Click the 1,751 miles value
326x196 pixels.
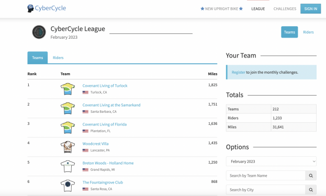click(212, 104)
